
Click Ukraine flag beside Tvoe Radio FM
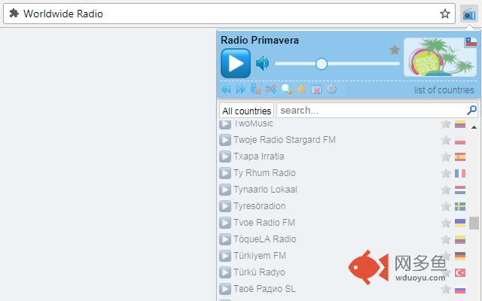(x=460, y=223)
